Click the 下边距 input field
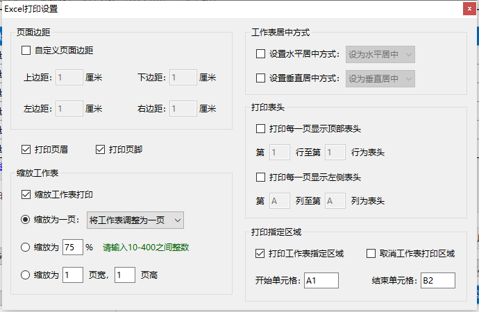The image size is (479, 312). click(183, 77)
